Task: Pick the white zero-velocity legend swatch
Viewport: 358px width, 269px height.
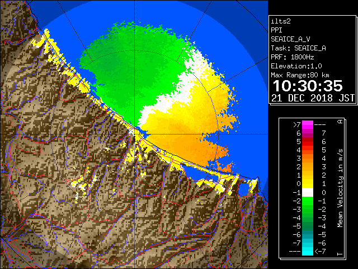Action: click(x=308, y=192)
